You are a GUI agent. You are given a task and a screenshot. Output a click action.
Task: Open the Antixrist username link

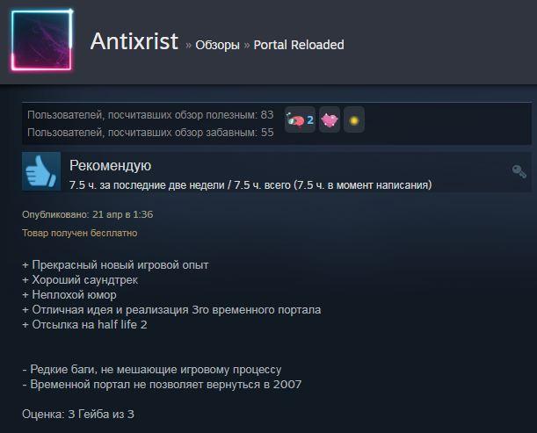[x=134, y=41]
